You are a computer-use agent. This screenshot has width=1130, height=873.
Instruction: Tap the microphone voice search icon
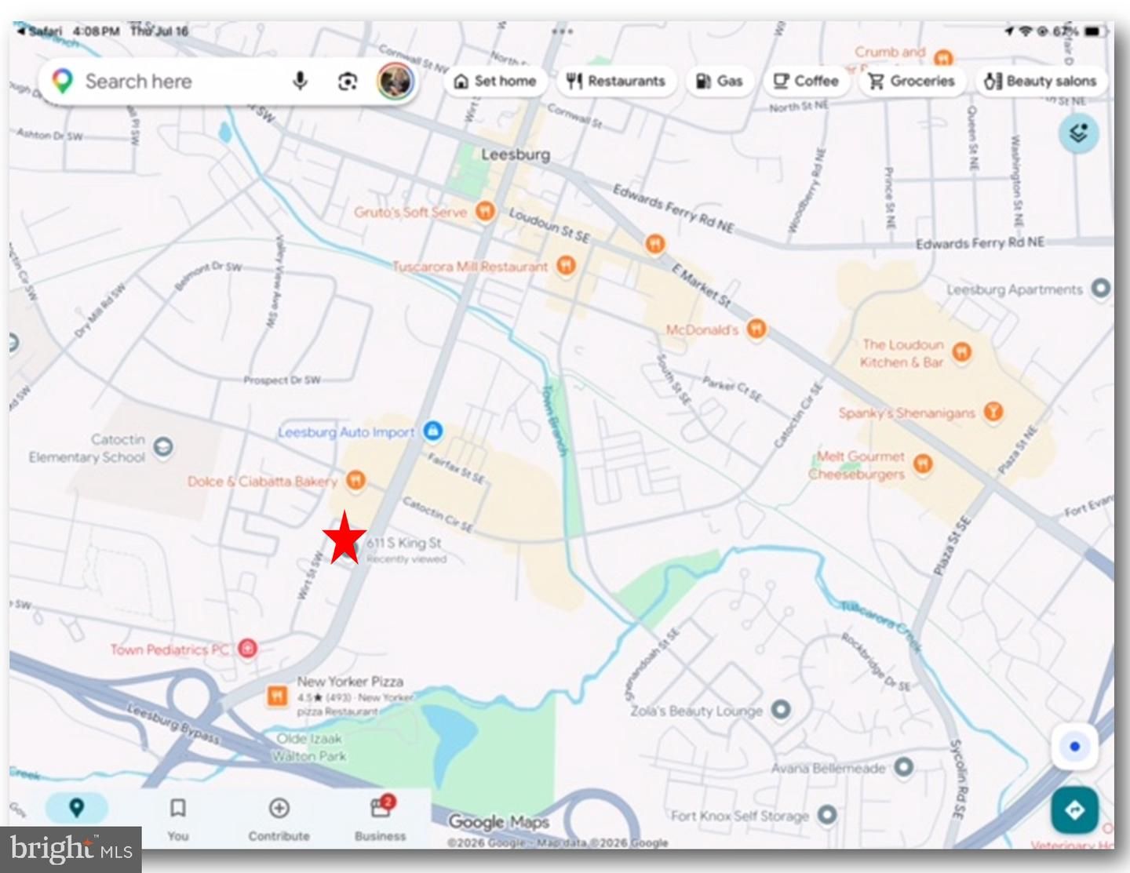(x=300, y=81)
